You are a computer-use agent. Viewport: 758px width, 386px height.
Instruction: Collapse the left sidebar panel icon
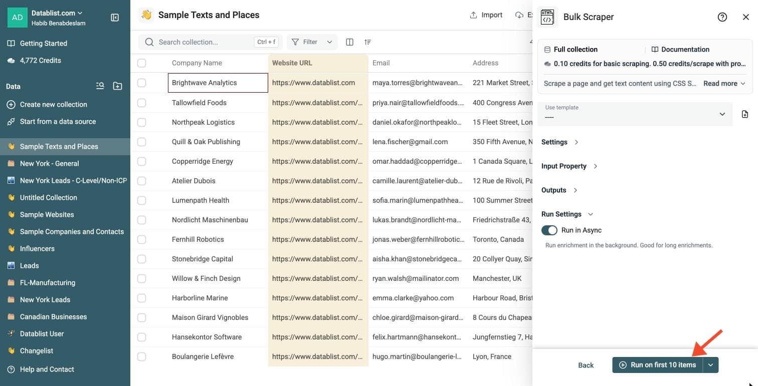(115, 18)
